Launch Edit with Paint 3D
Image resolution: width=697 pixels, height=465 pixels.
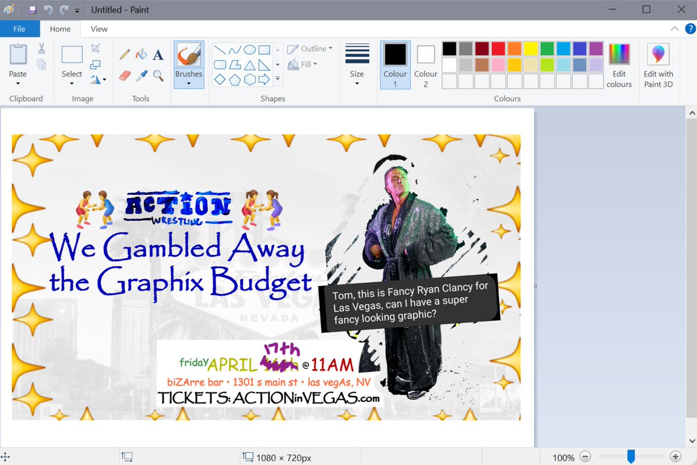pos(659,65)
